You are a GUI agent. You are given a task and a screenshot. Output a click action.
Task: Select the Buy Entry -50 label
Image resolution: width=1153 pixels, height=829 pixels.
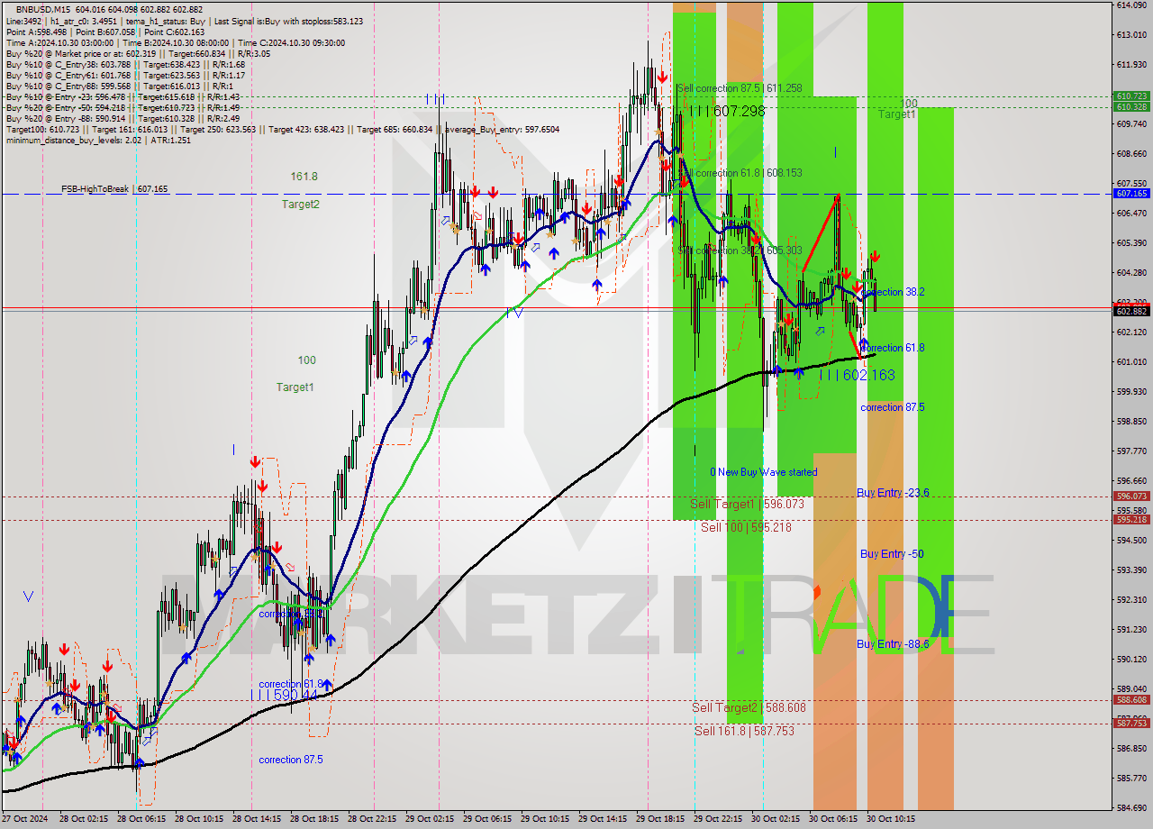(x=892, y=554)
